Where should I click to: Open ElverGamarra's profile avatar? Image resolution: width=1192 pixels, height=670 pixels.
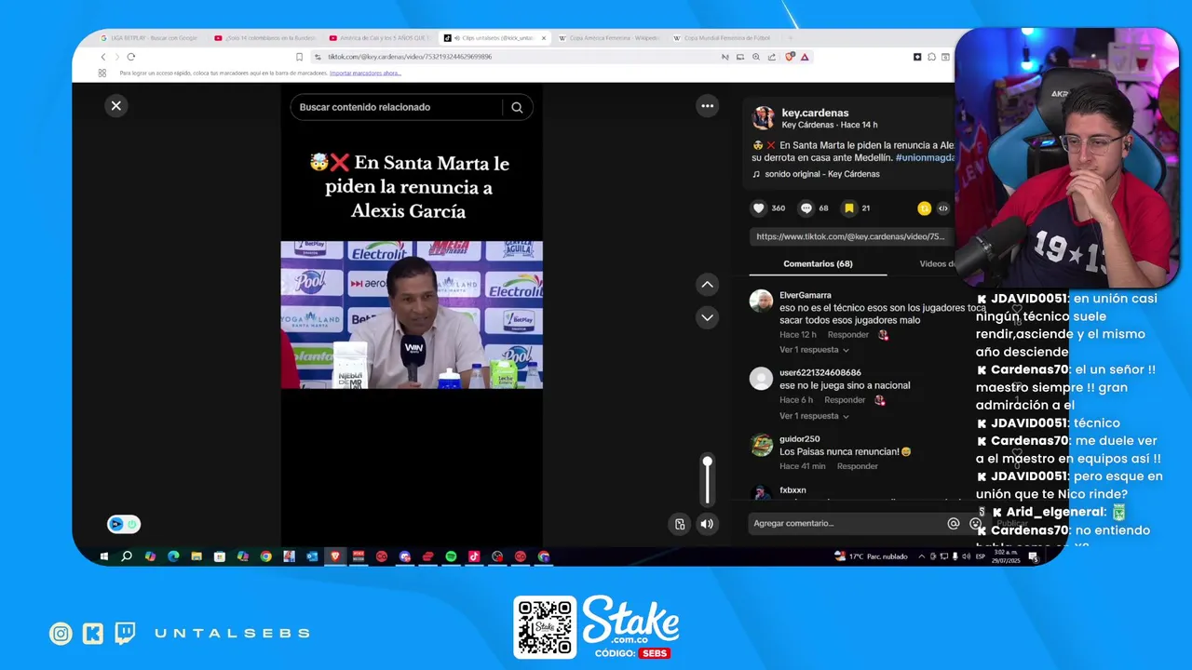[x=762, y=301]
